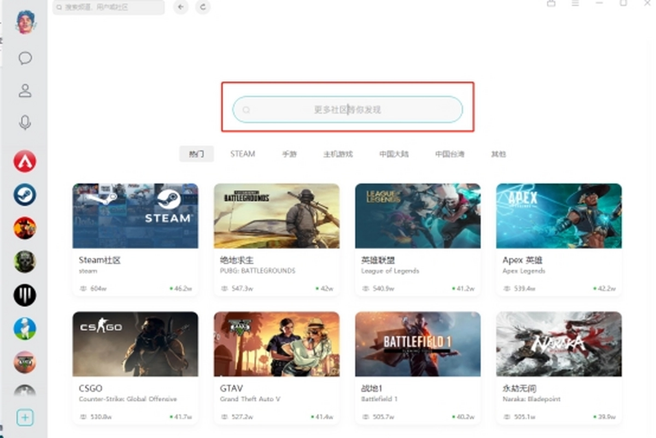Click the central 更多社区 search field
The image size is (656, 438).
click(348, 109)
